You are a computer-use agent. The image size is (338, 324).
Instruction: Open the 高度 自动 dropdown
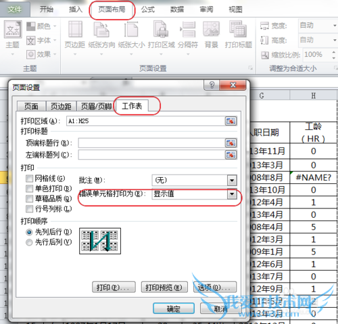pyautogui.click(x=335, y=40)
